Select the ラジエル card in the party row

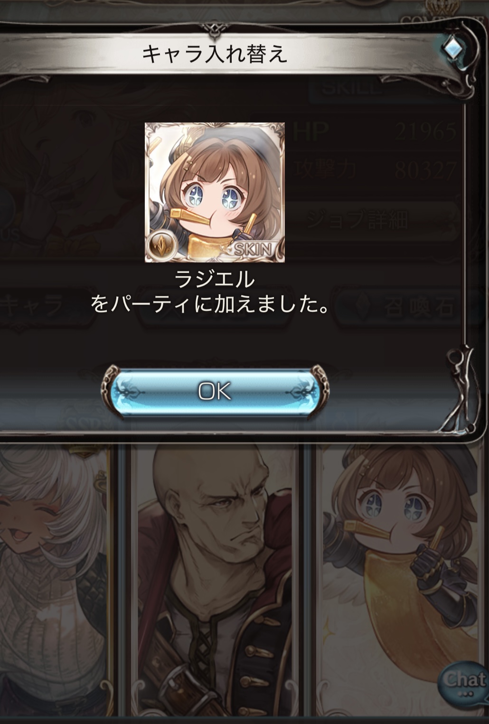click(403, 581)
